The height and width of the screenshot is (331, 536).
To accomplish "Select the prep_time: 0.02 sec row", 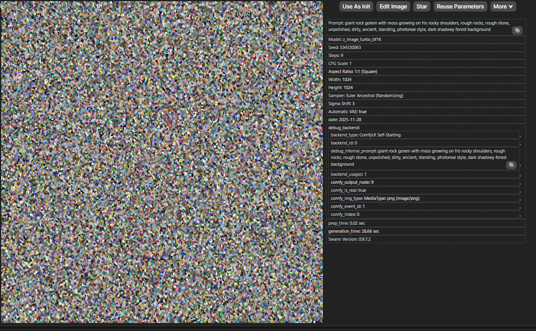I will [426, 223].
